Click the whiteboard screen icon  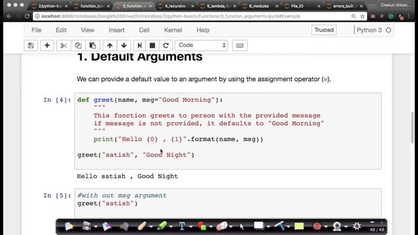[259, 226]
